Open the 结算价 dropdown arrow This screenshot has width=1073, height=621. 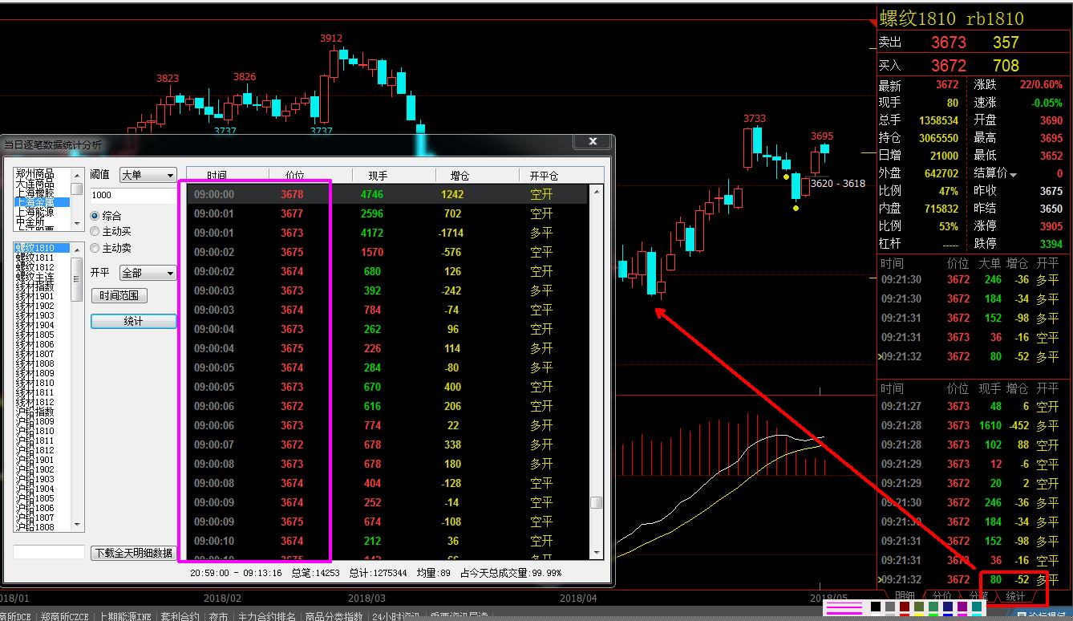[1014, 174]
